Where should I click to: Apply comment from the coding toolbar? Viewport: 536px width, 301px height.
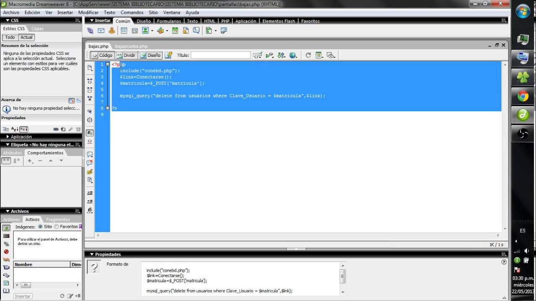90,154
